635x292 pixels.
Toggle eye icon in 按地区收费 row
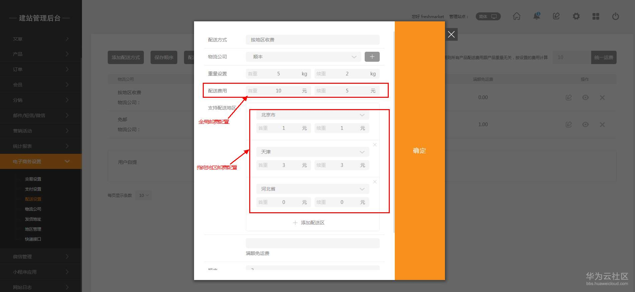[x=585, y=97]
